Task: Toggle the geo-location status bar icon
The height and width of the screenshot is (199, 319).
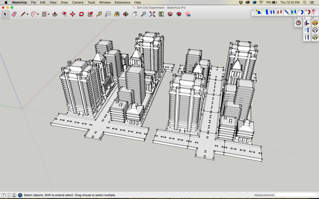Action: (3, 195)
